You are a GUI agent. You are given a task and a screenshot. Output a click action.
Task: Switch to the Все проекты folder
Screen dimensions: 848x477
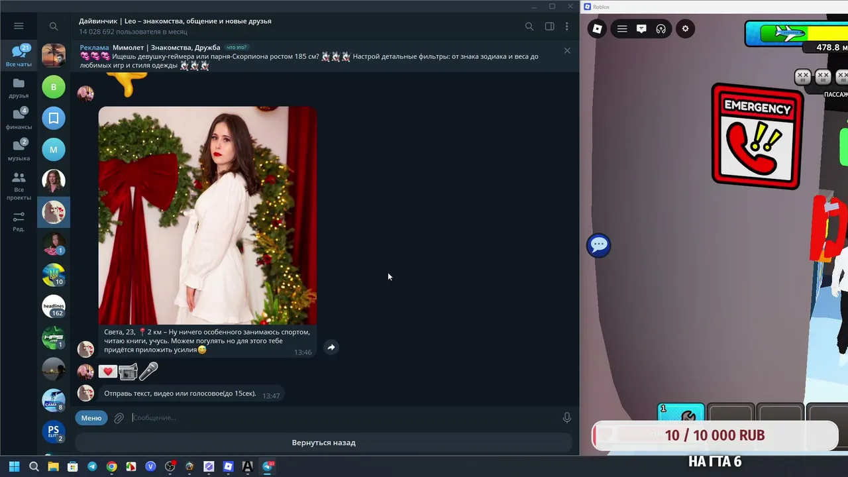pos(19,185)
